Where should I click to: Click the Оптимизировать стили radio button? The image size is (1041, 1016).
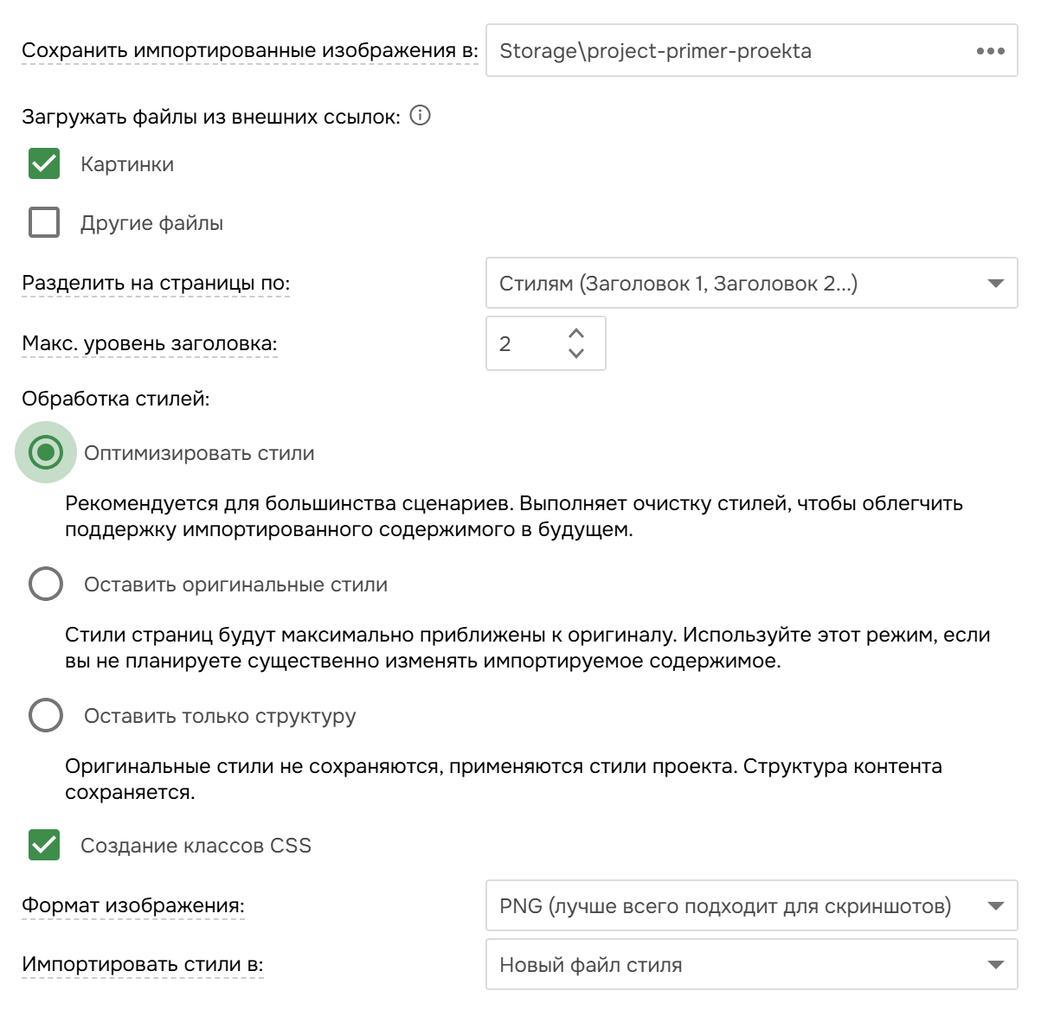46,452
